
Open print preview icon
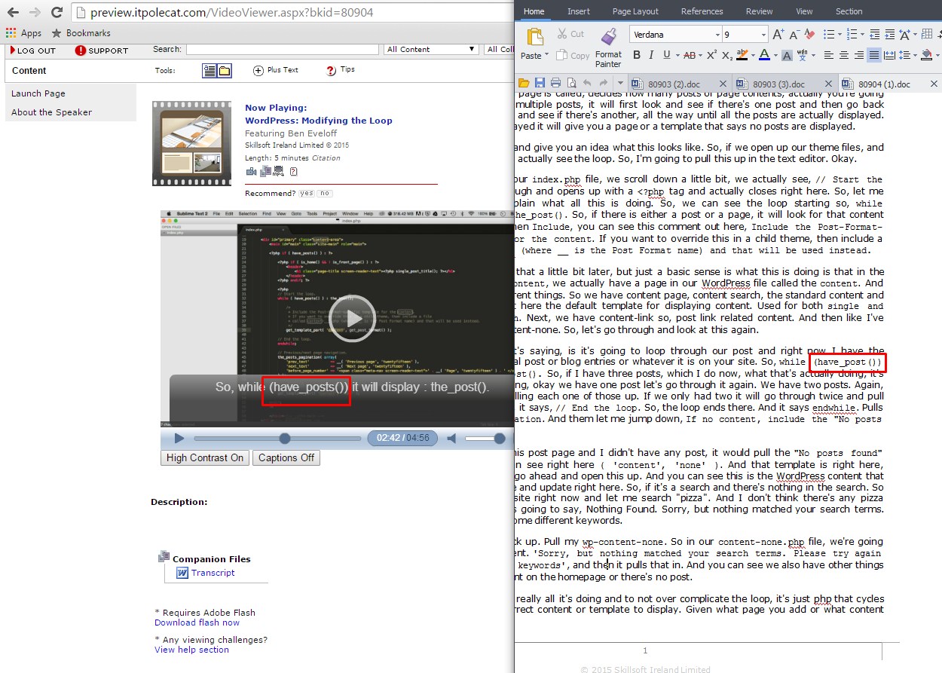[x=571, y=83]
